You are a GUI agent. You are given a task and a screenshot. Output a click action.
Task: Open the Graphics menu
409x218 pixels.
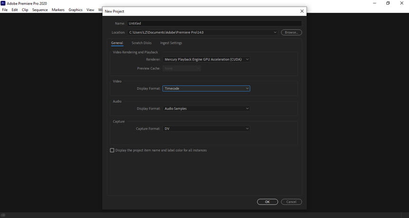pos(76,10)
